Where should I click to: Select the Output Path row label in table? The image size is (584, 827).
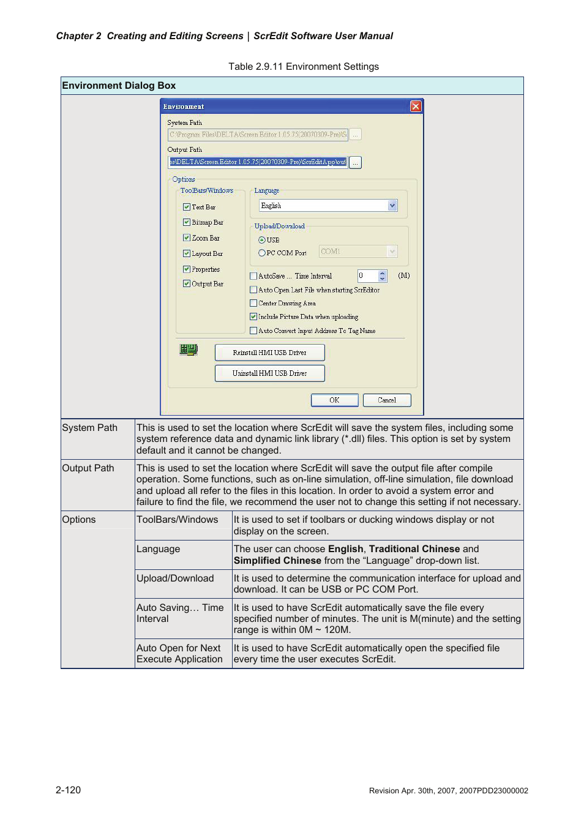(88, 468)
